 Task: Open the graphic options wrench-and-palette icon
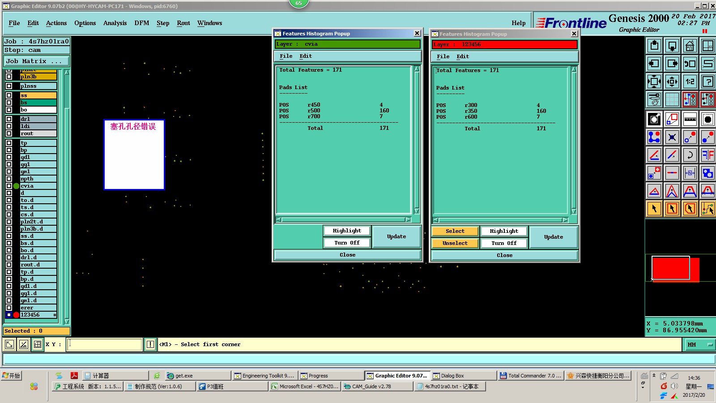(x=654, y=99)
